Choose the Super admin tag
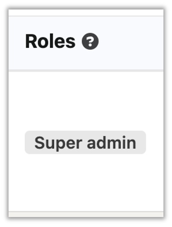Image resolution: width=172 pixels, height=227 pixels. point(85,142)
